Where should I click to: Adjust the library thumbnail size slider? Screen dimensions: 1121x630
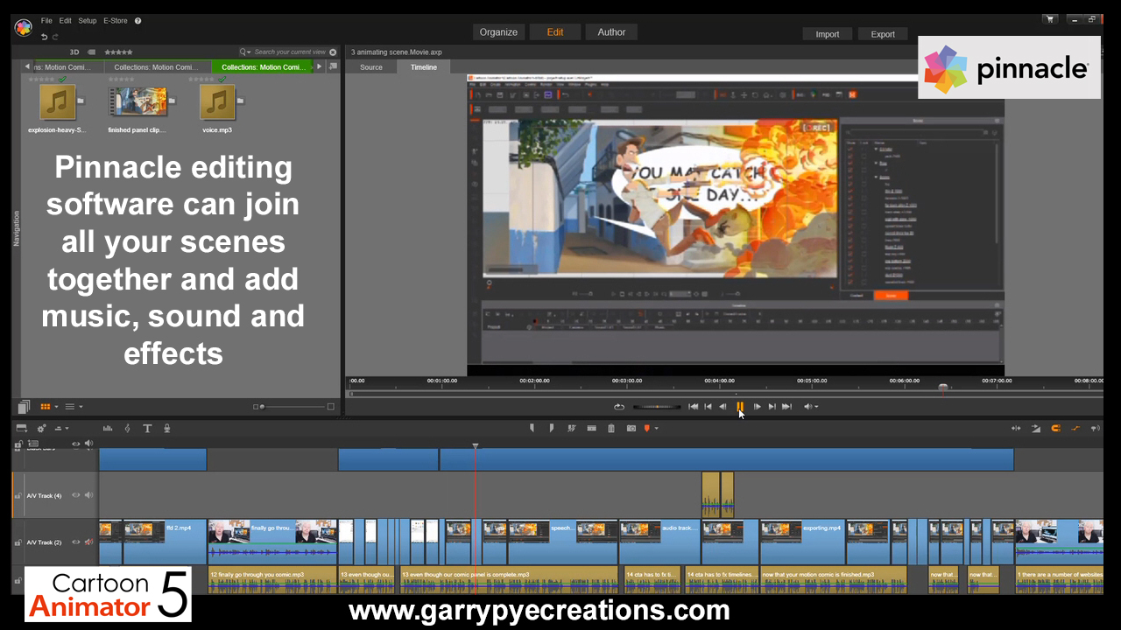point(263,407)
